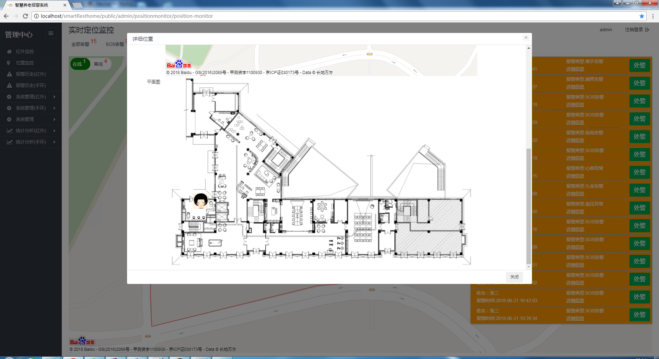This screenshot has width=659, height=359.
Task: Reload the page with the refresh icon
Action: pos(25,16)
